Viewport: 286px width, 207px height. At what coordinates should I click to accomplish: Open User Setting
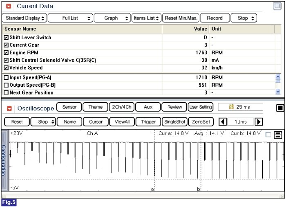tap(201, 107)
